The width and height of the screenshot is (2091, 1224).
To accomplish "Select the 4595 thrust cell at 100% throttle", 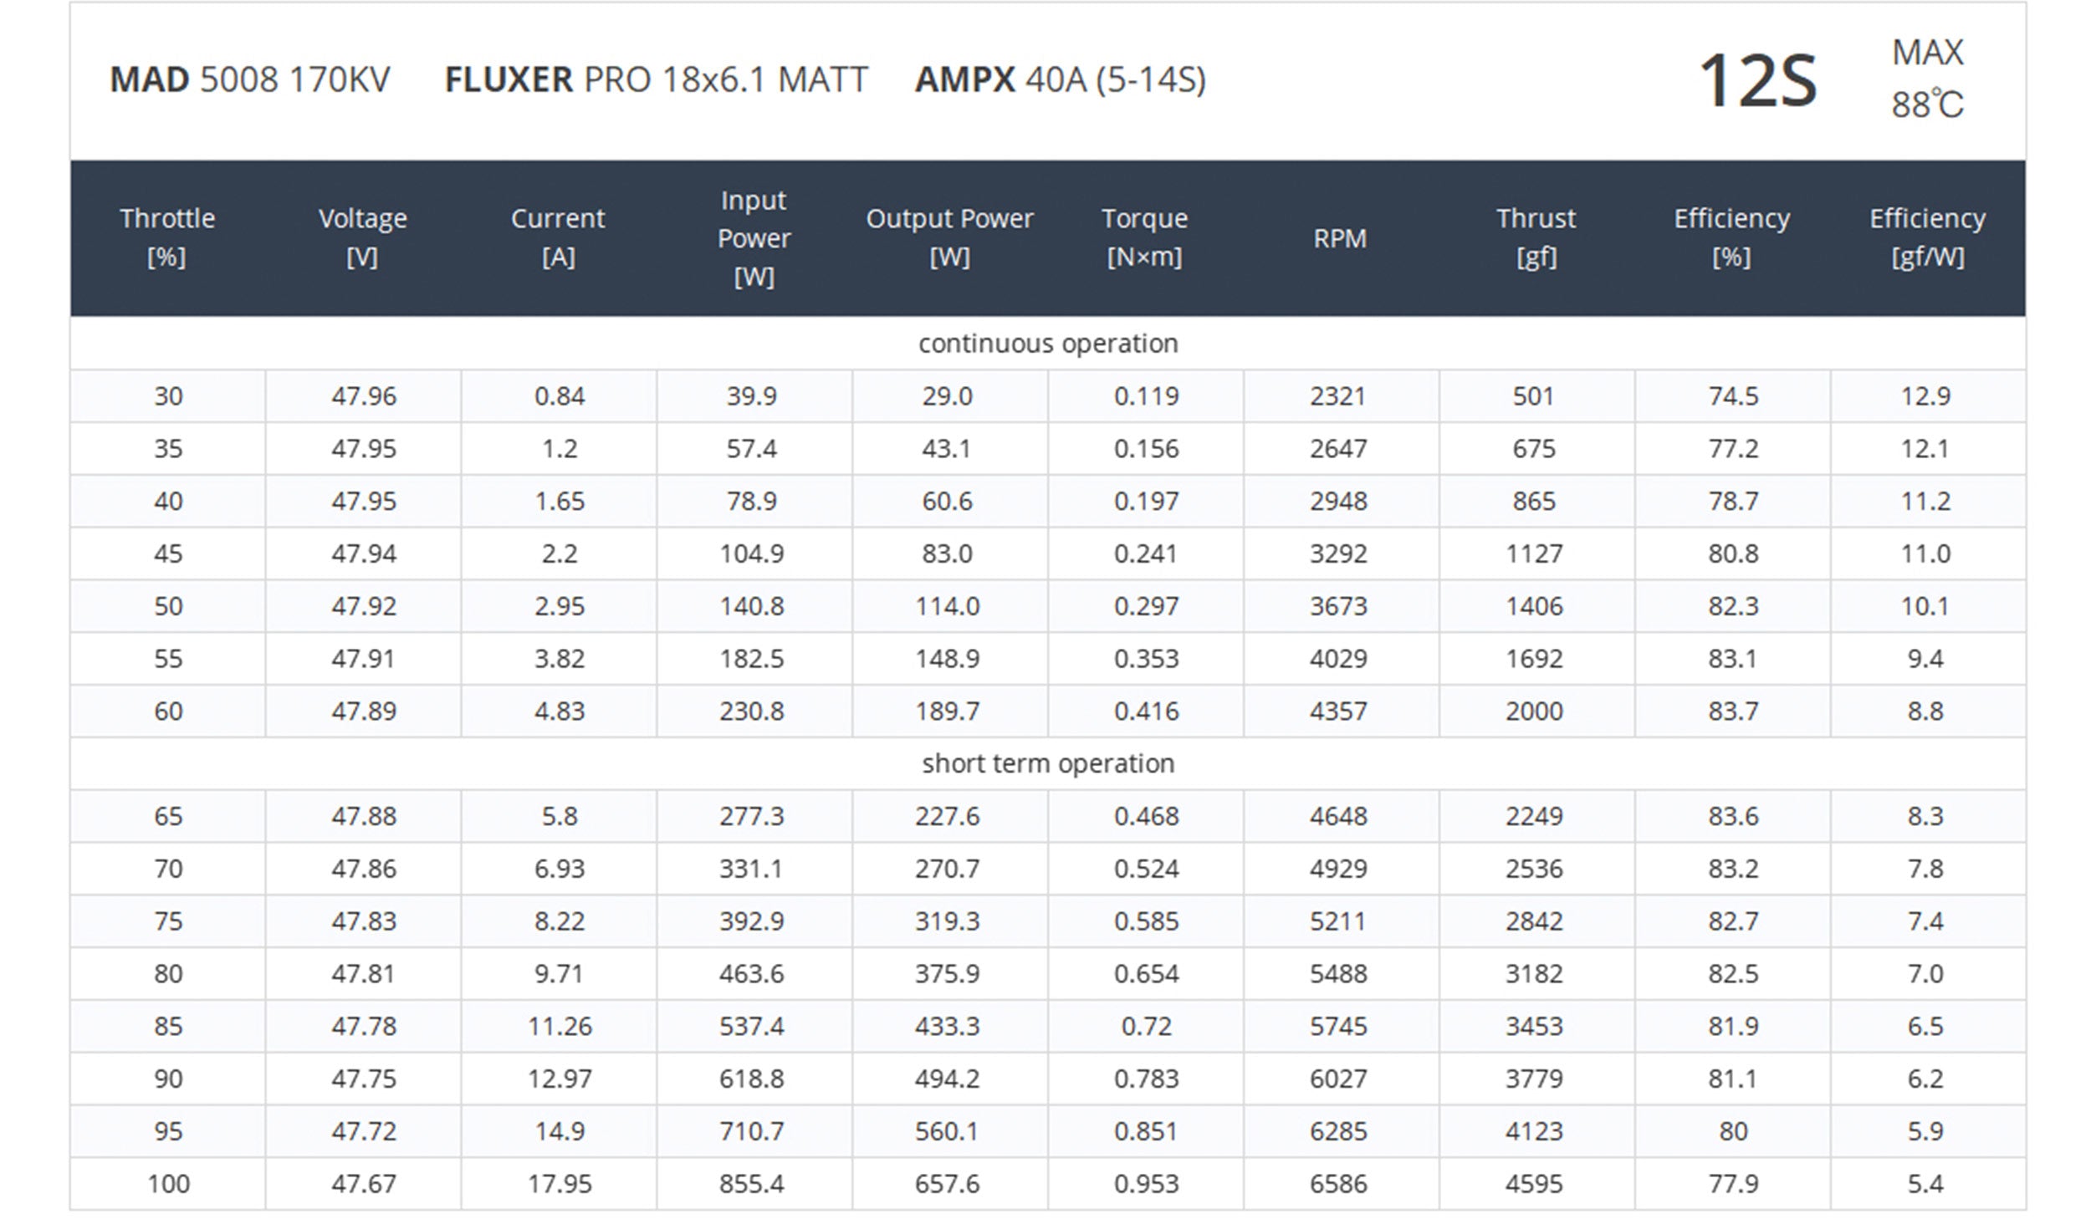I will point(1534,1184).
